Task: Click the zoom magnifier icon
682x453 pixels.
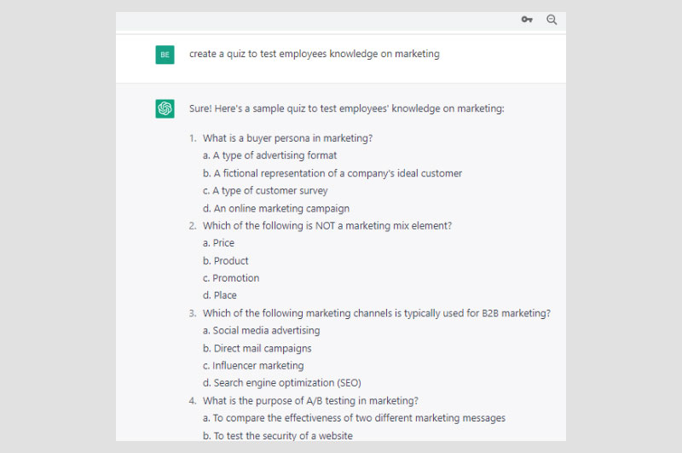Action: (552, 20)
